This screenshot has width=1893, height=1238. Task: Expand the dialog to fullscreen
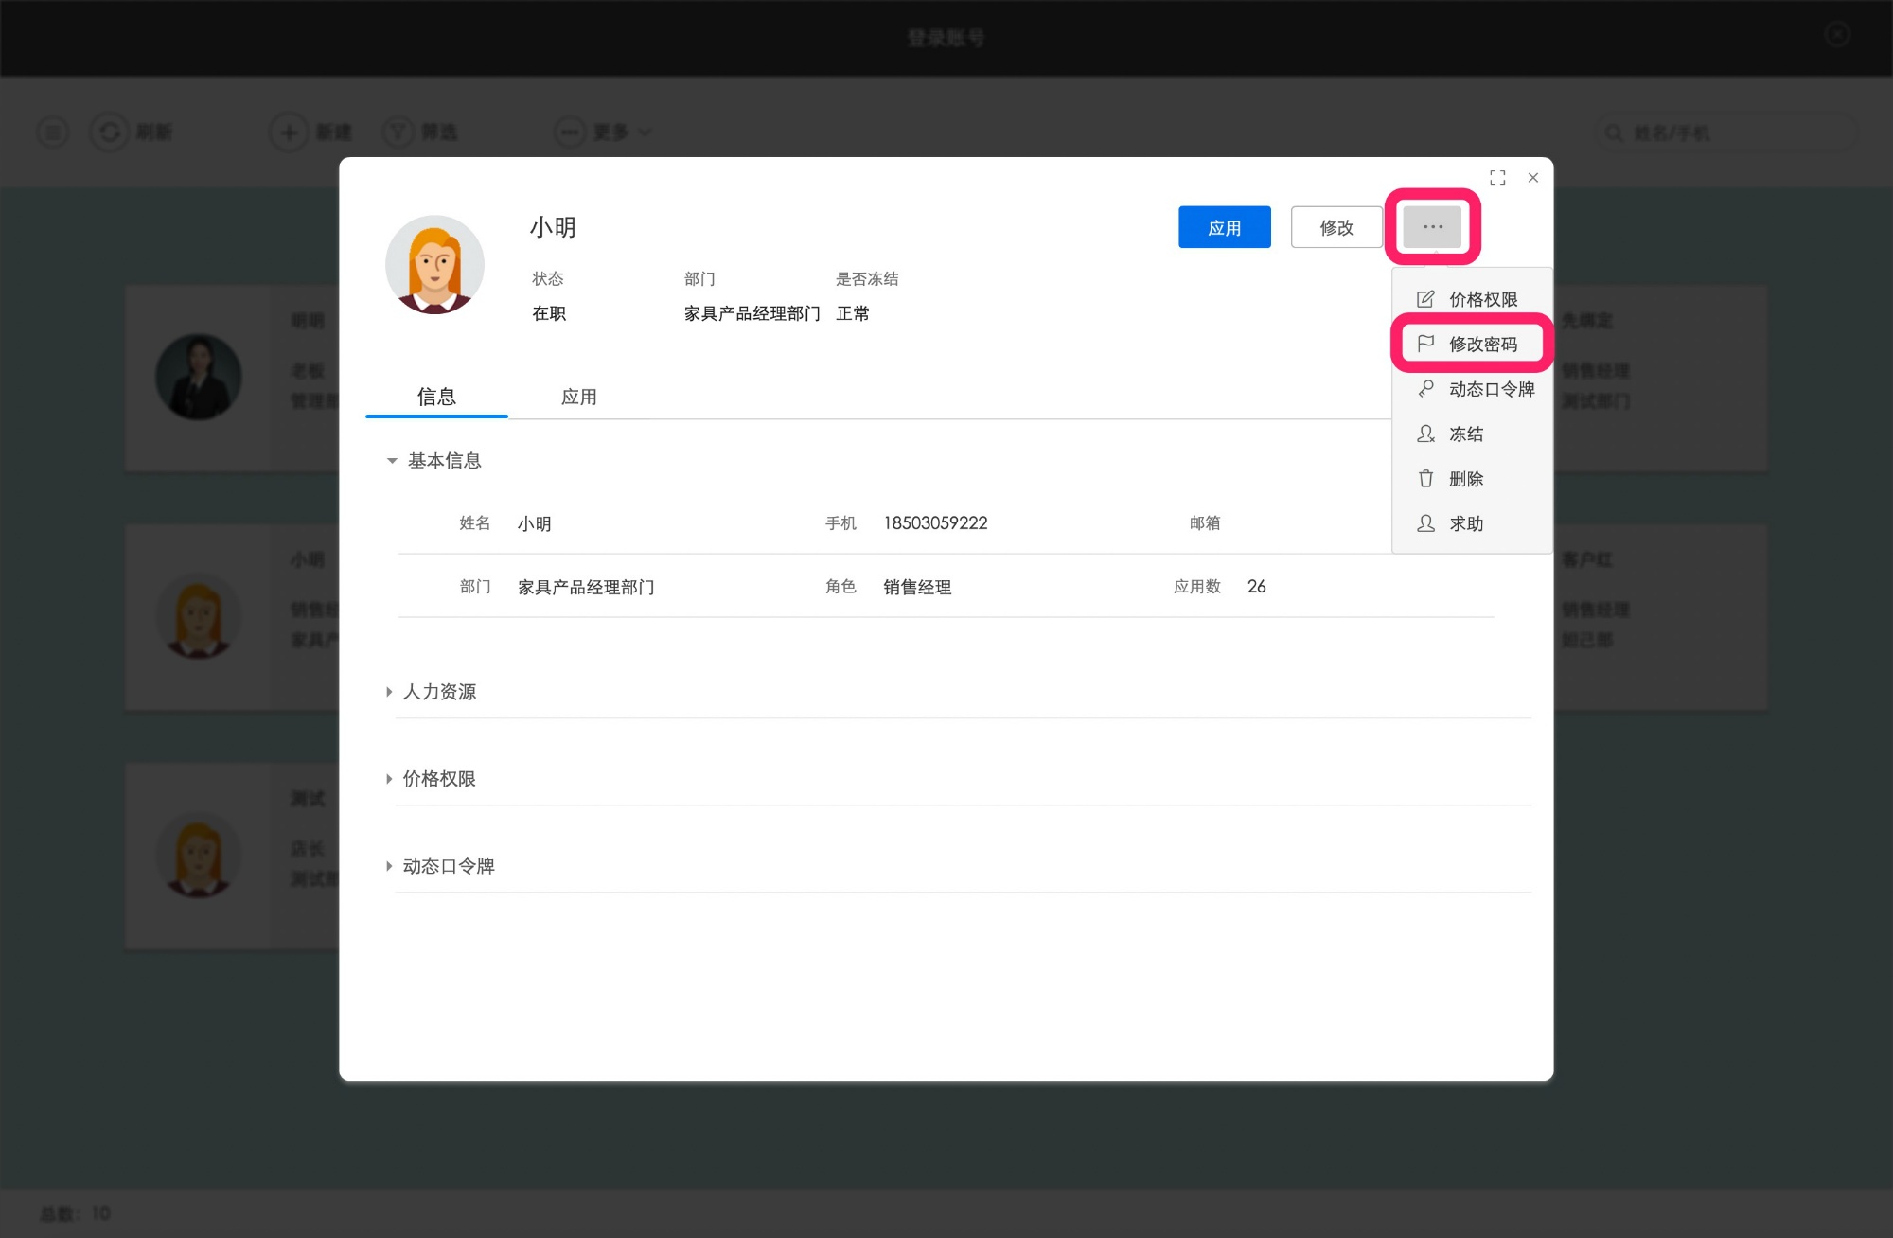click(x=1497, y=178)
